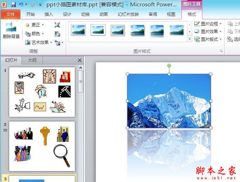Switch to the 设计 ribbon tab
The width and height of the screenshot is (240, 182).
[67, 14]
